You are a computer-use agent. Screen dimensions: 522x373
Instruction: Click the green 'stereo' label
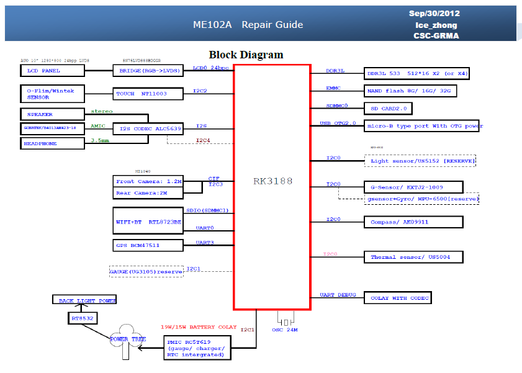click(x=102, y=111)
